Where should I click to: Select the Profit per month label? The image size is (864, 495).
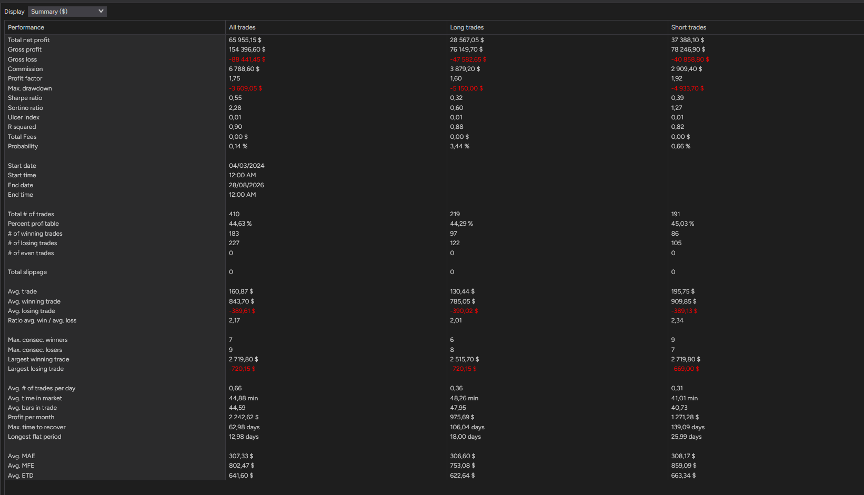click(x=31, y=417)
